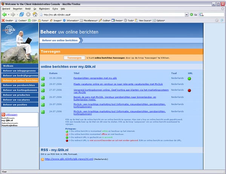Click green status icon for the 15.08.2006 message
The width and height of the screenshot is (226, 174).
(43, 79)
